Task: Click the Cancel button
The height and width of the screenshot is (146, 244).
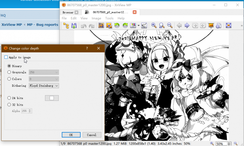Action: tap(92, 135)
